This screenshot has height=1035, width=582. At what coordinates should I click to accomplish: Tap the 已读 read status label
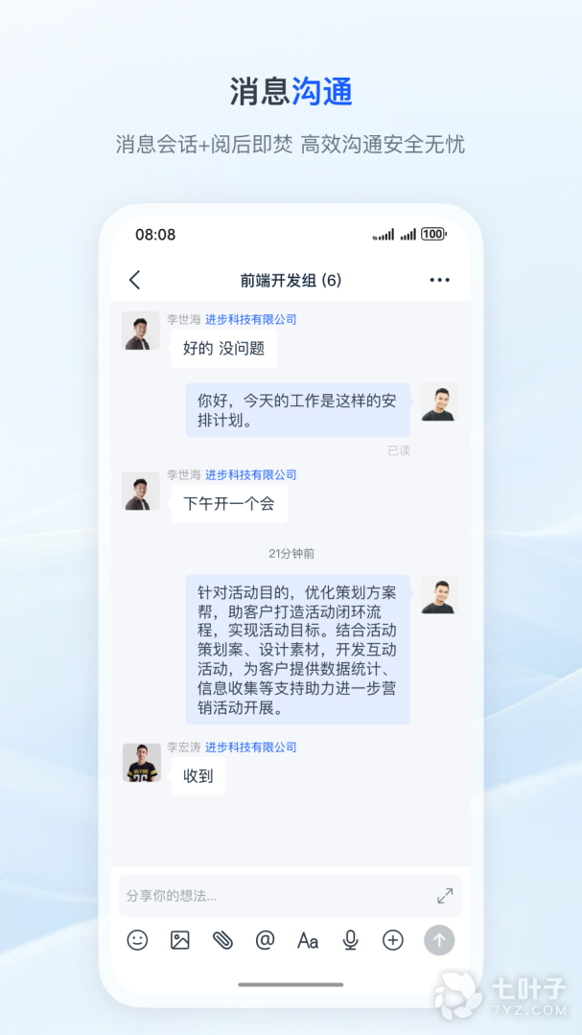click(399, 450)
